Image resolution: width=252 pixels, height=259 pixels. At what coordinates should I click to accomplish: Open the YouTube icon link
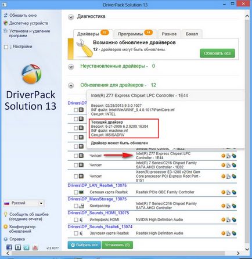[x=35, y=247]
